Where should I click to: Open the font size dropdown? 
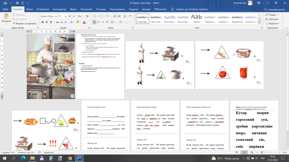(x=62, y=16)
